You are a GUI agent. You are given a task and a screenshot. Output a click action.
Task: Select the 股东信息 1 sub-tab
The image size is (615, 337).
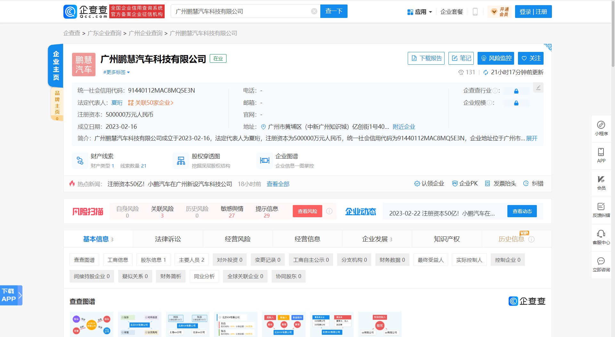click(x=153, y=260)
